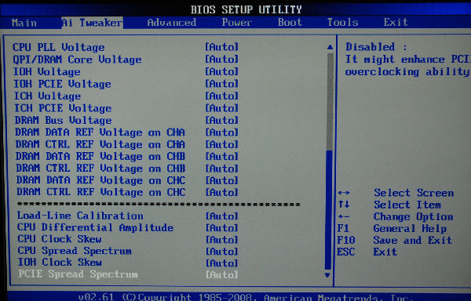This screenshot has height=301, width=471.
Task: Click the up-down arrows key icon
Action: (x=344, y=205)
